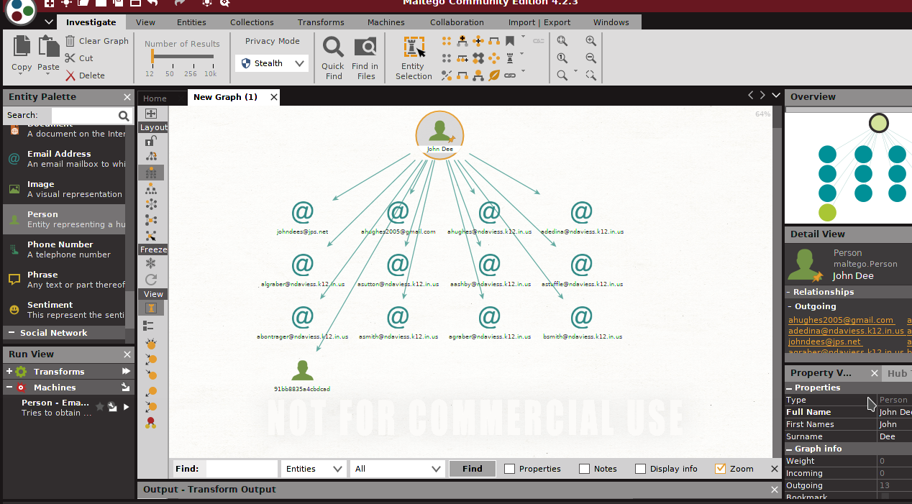Image resolution: width=912 pixels, height=504 pixels.
Task: Click the Number of Results slider handle
Action: (152, 58)
